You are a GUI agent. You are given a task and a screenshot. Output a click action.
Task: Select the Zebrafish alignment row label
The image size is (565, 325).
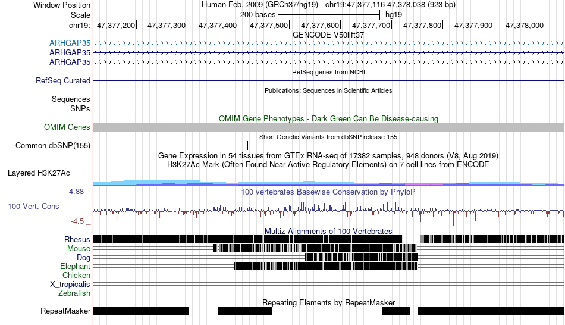pyautogui.click(x=74, y=293)
